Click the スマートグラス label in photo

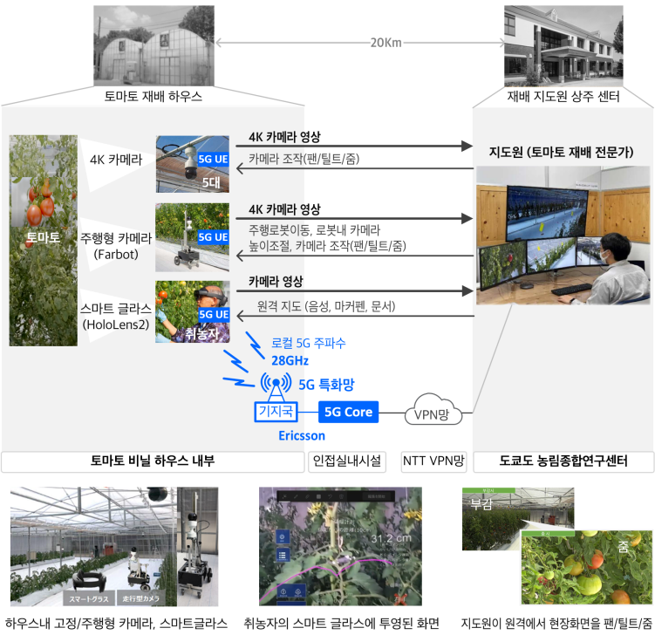click(89, 598)
